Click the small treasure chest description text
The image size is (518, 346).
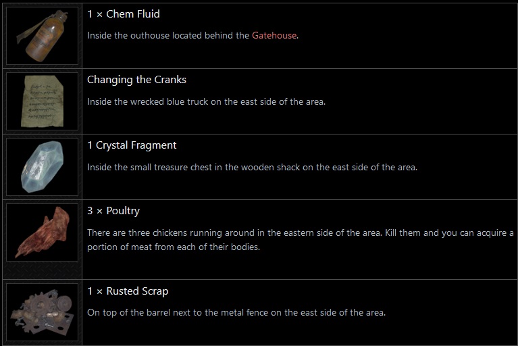252,167
